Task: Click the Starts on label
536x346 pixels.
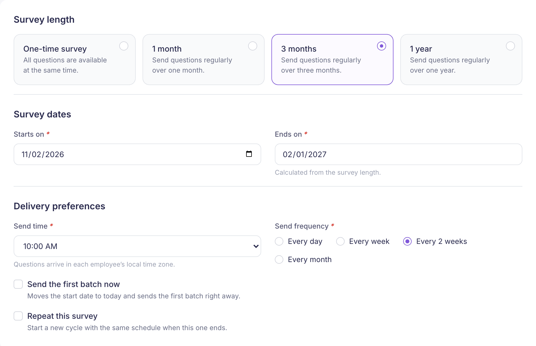Action: point(29,134)
